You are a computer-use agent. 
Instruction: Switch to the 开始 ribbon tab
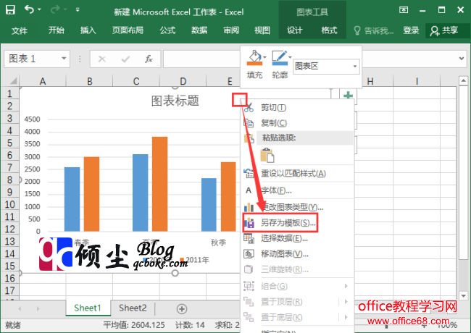57,30
